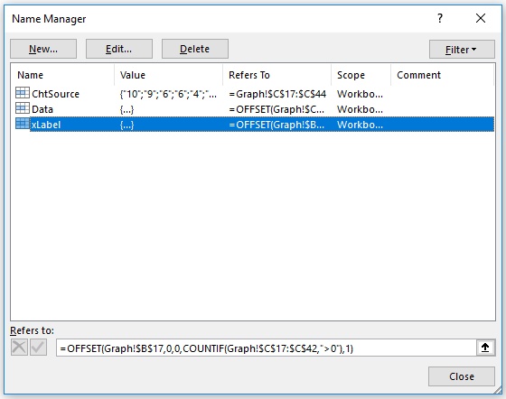Click the New... button
This screenshot has width=506, height=399.
43,49
